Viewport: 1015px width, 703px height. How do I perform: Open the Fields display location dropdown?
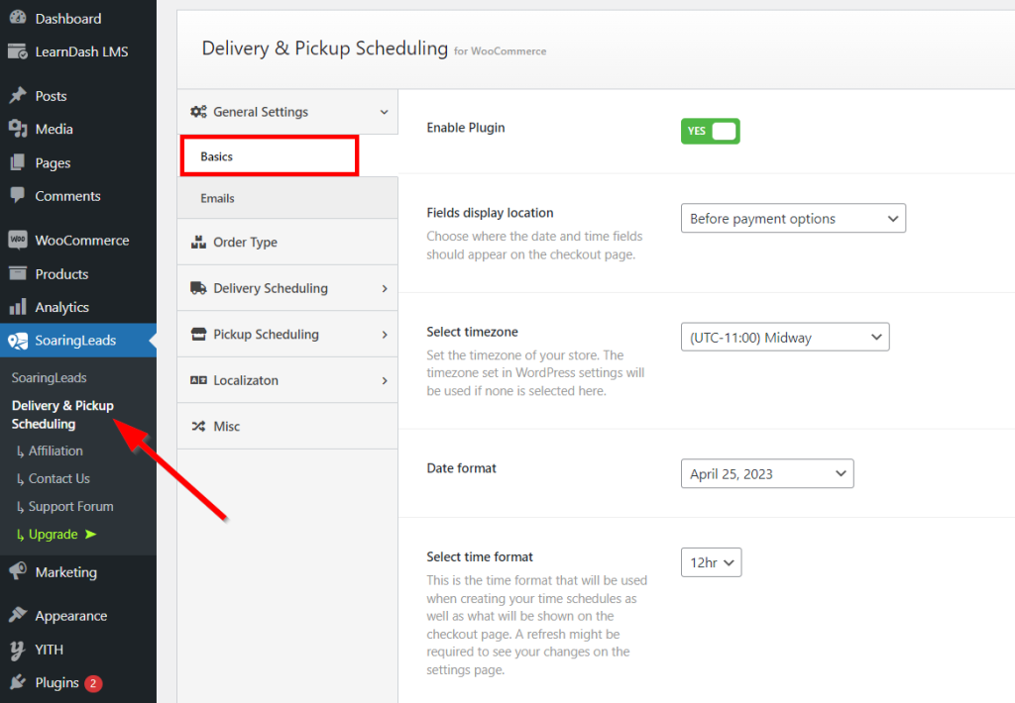pyautogui.click(x=793, y=219)
